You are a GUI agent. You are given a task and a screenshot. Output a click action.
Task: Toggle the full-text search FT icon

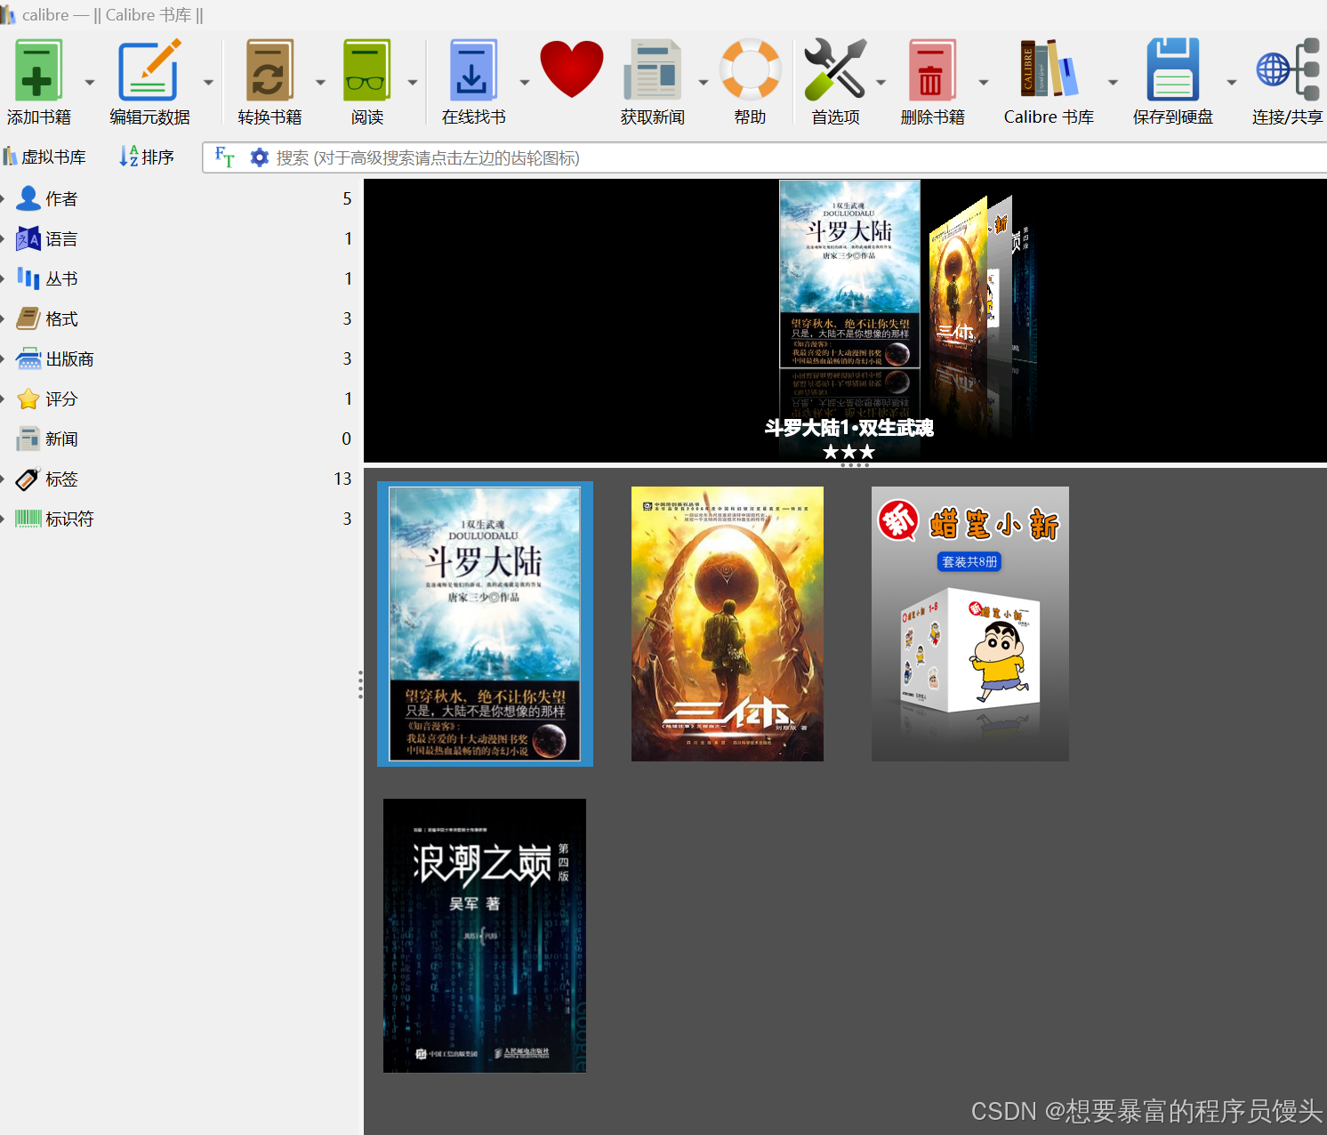coord(225,157)
